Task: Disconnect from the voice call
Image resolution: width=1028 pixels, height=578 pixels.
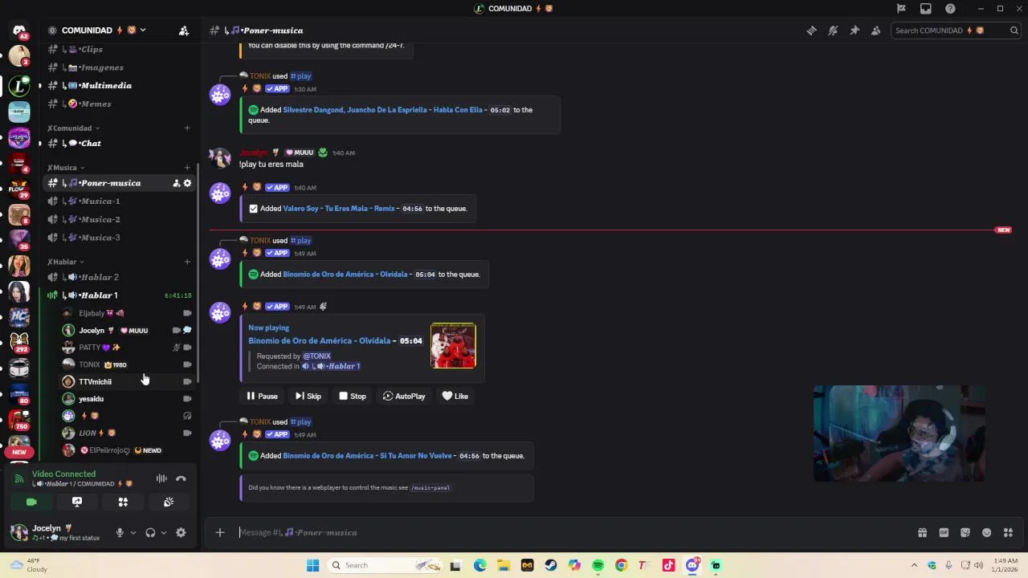Action: tap(181, 478)
